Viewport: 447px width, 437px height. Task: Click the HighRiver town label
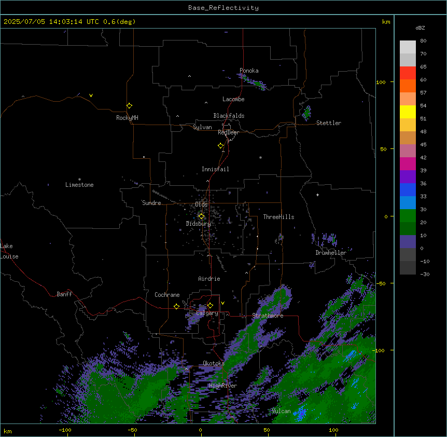(223, 386)
